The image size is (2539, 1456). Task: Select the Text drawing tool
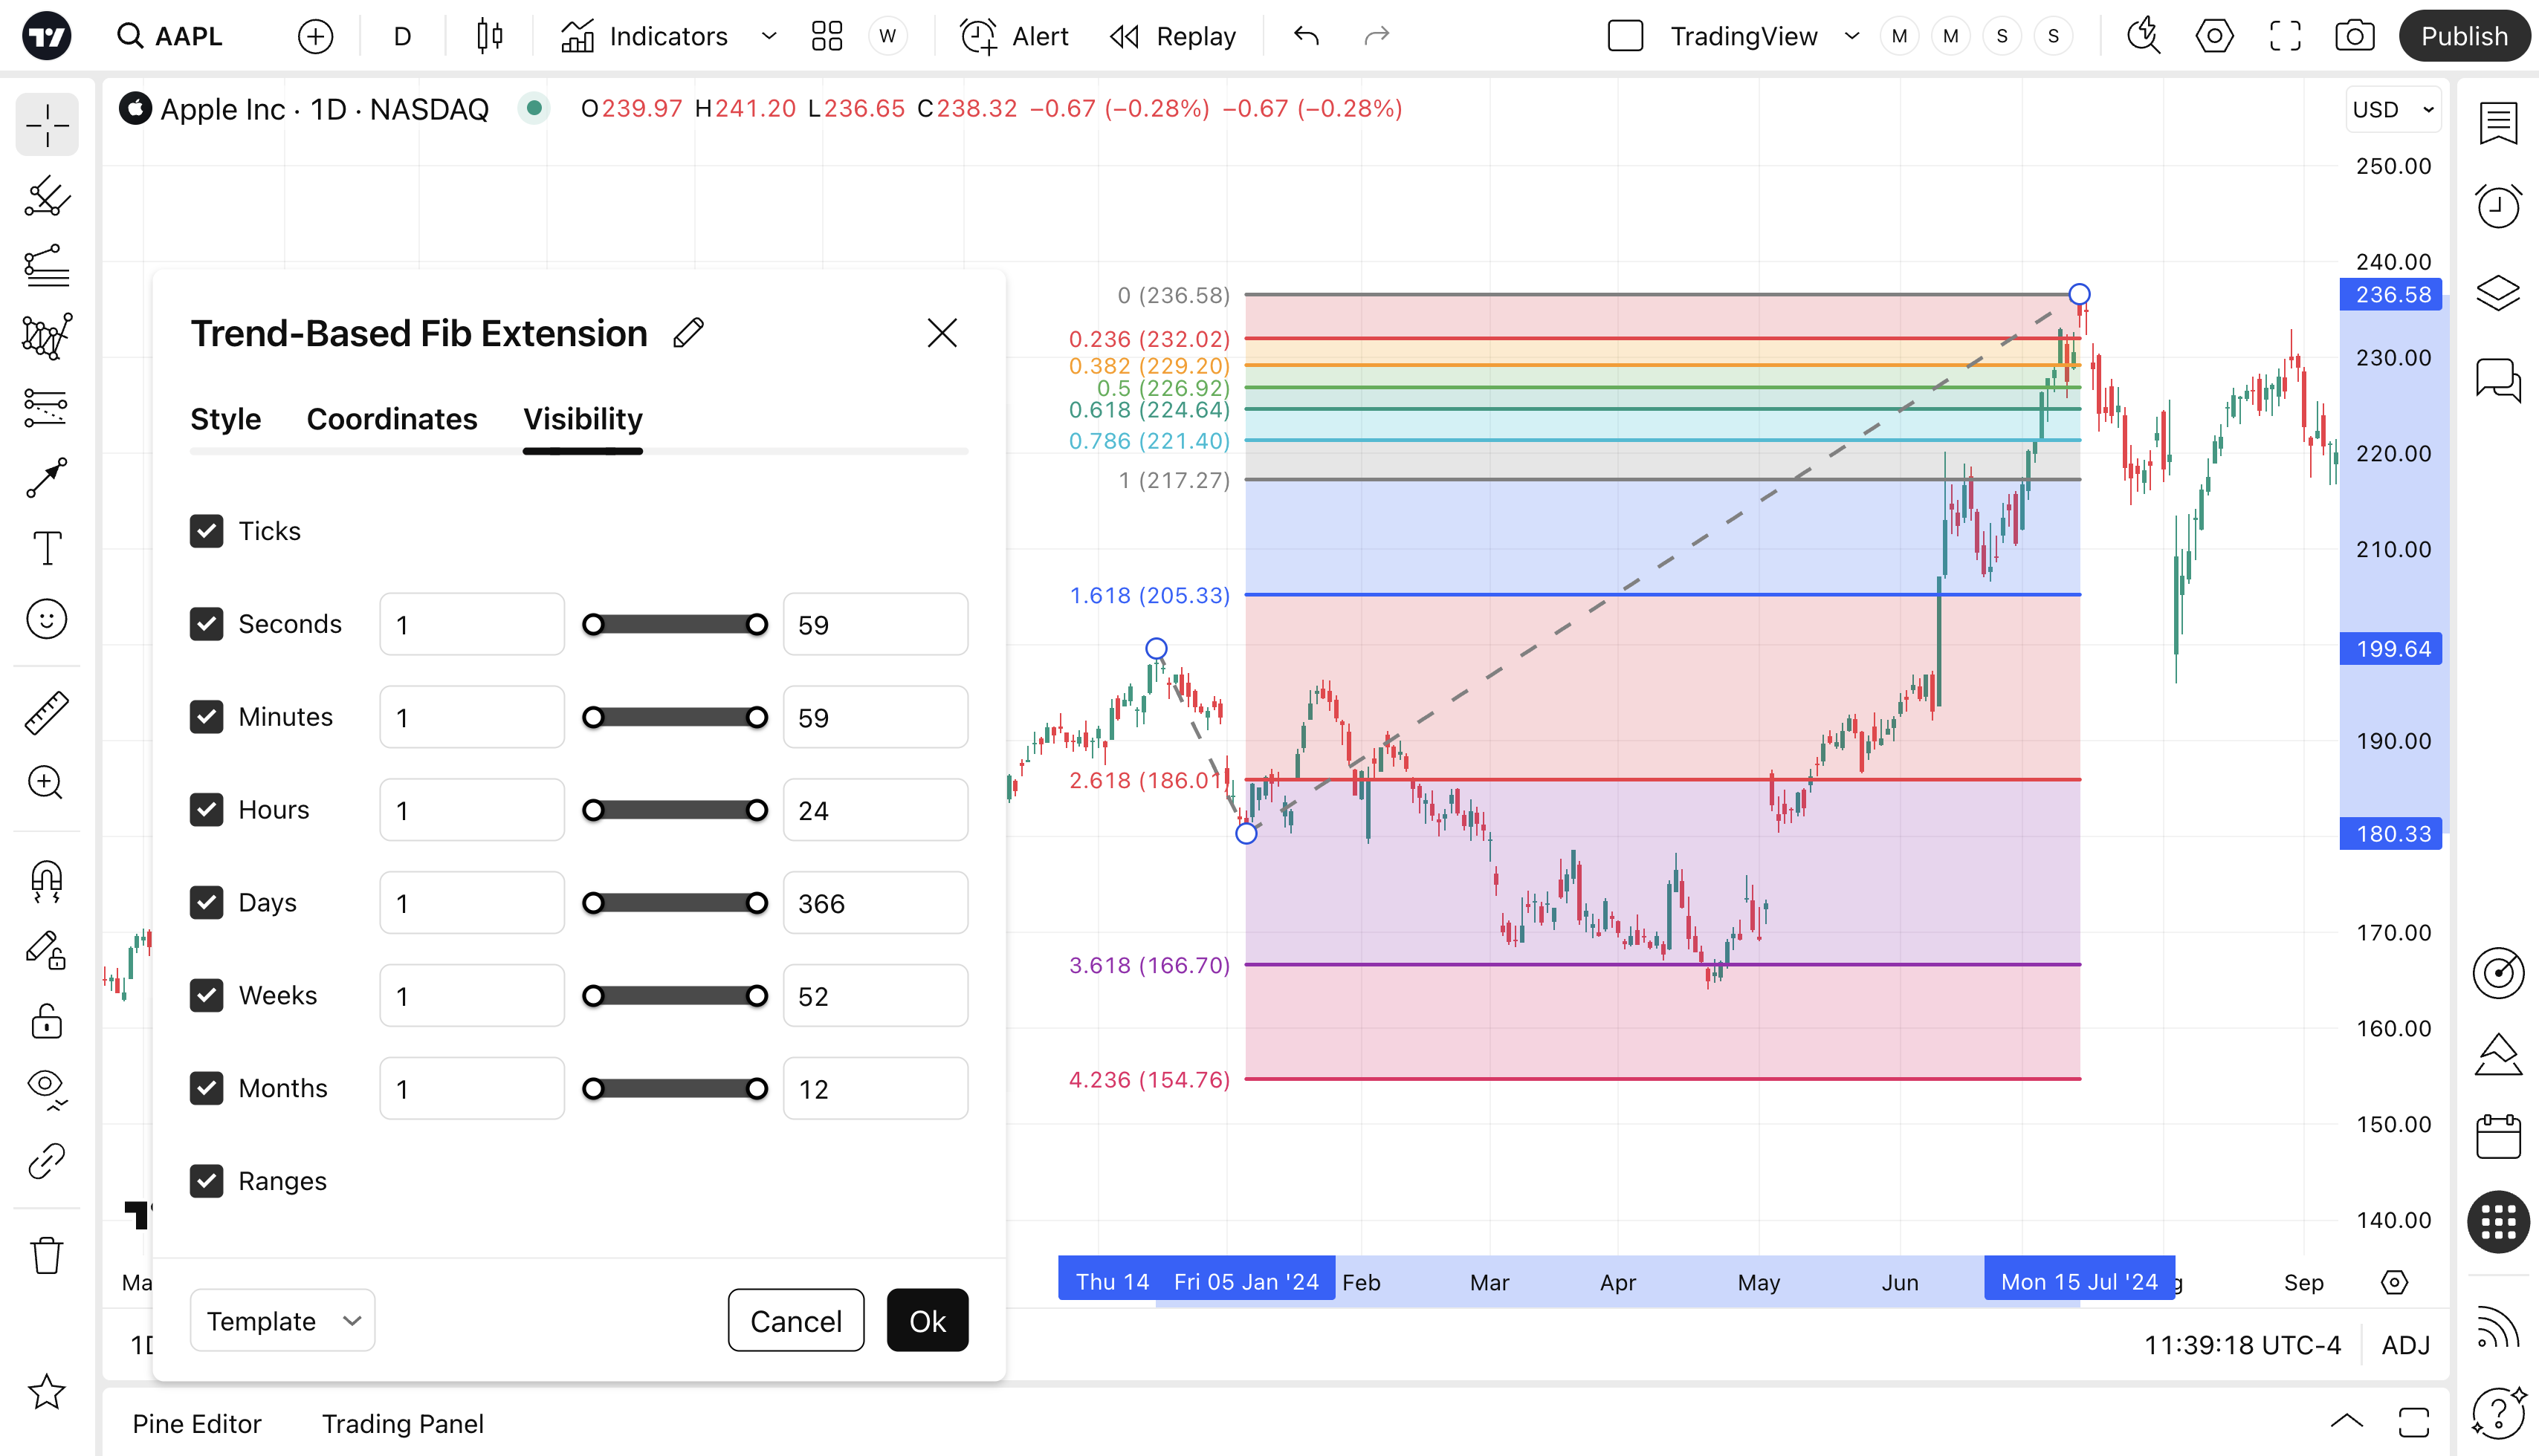coord(47,548)
